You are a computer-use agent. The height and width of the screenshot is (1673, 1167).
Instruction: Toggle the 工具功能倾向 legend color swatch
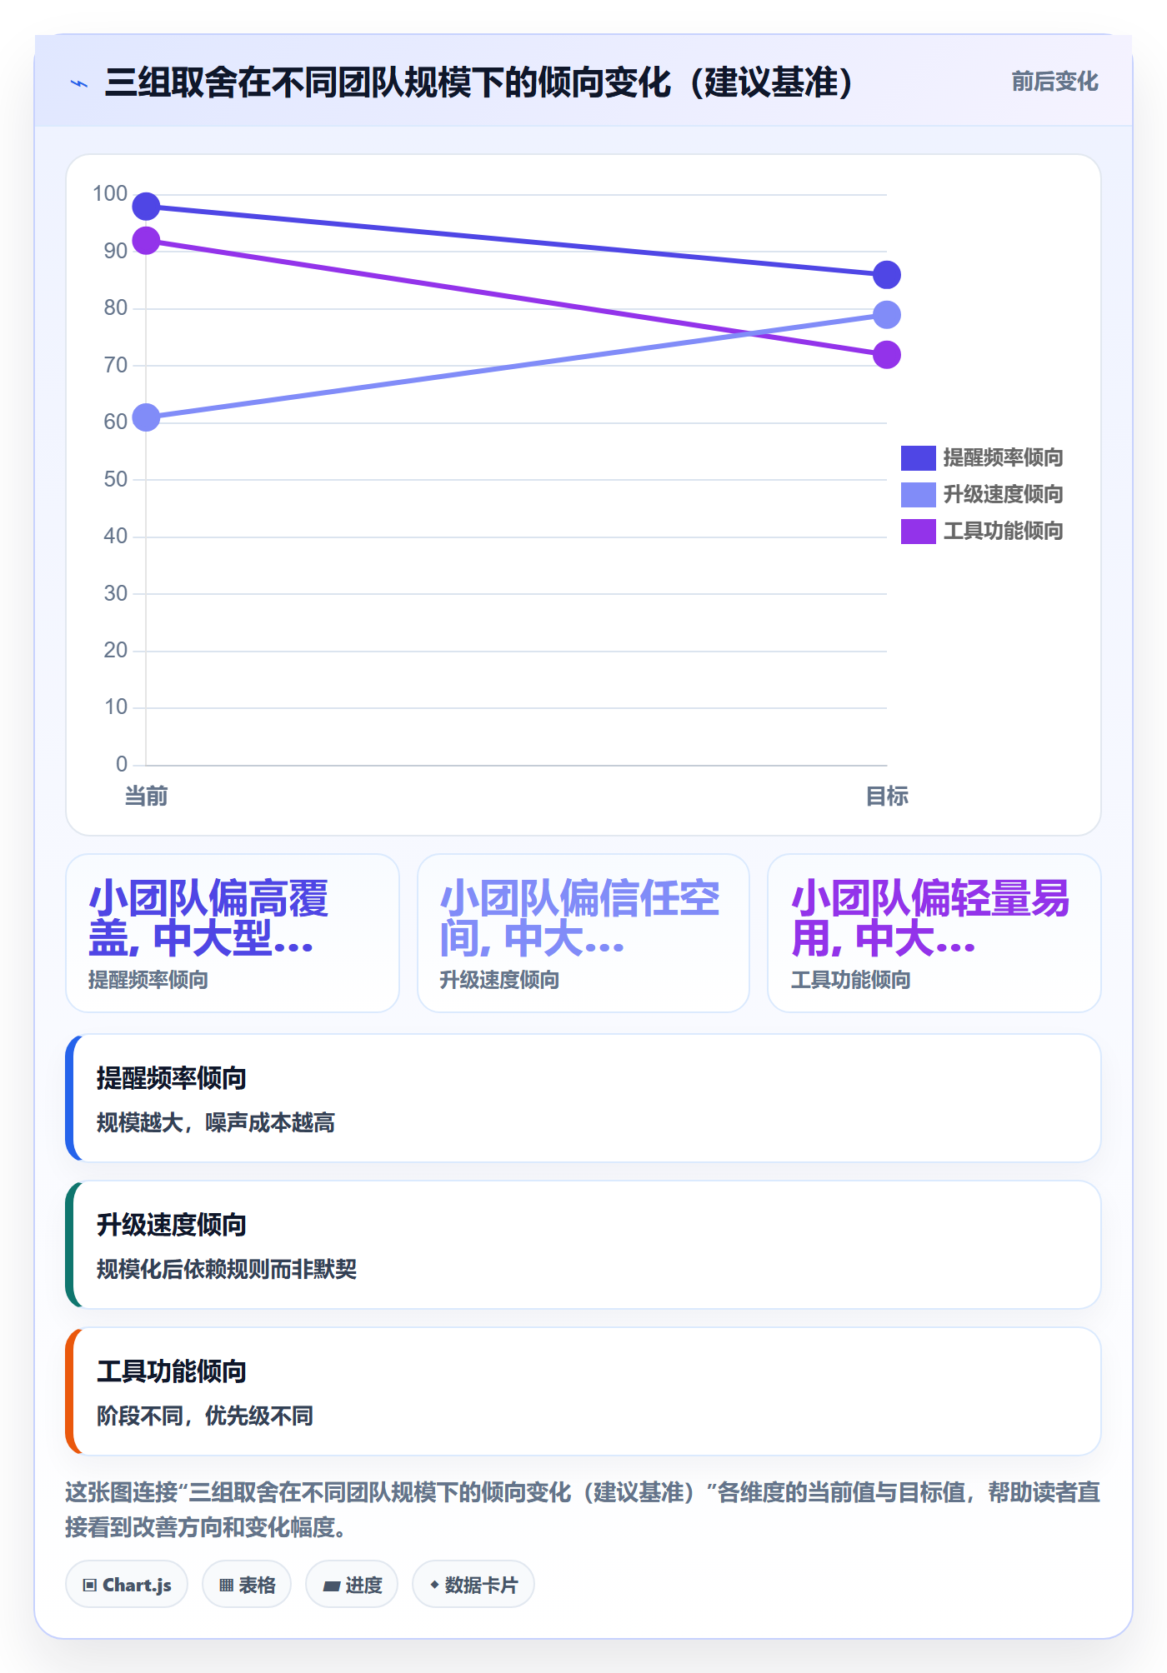coord(918,531)
